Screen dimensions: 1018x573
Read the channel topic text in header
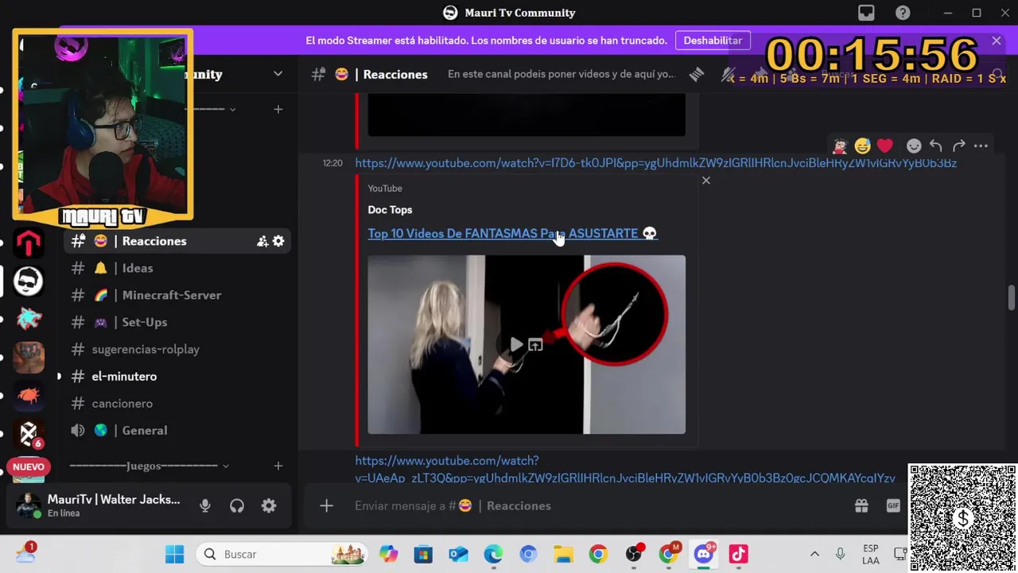click(x=561, y=74)
